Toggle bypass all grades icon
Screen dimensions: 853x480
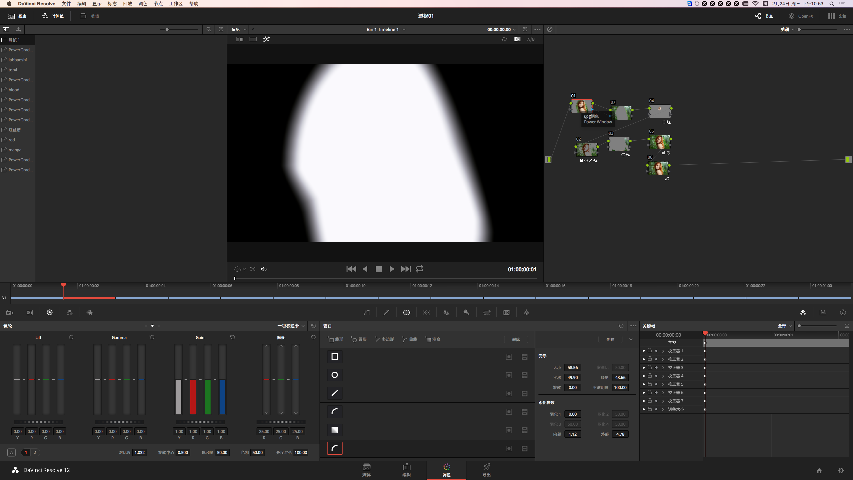click(x=550, y=29)
